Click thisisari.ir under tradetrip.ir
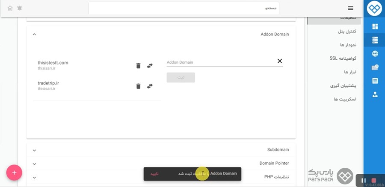Image resolution: width=385 pixels, height=187 pixels. [46, 88]
